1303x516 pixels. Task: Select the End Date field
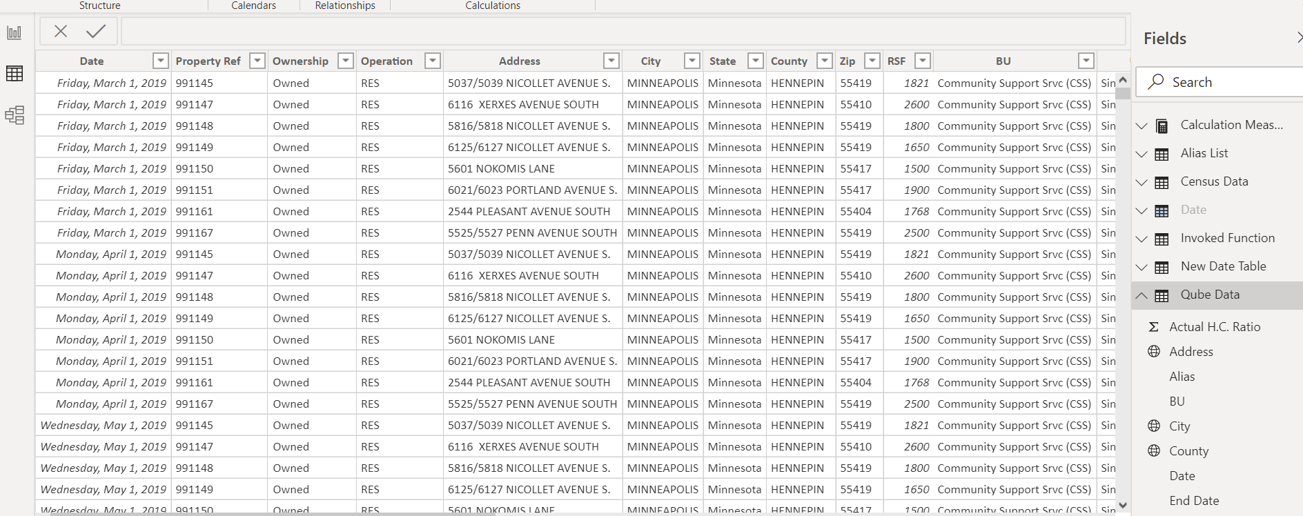pos(1194,501)
